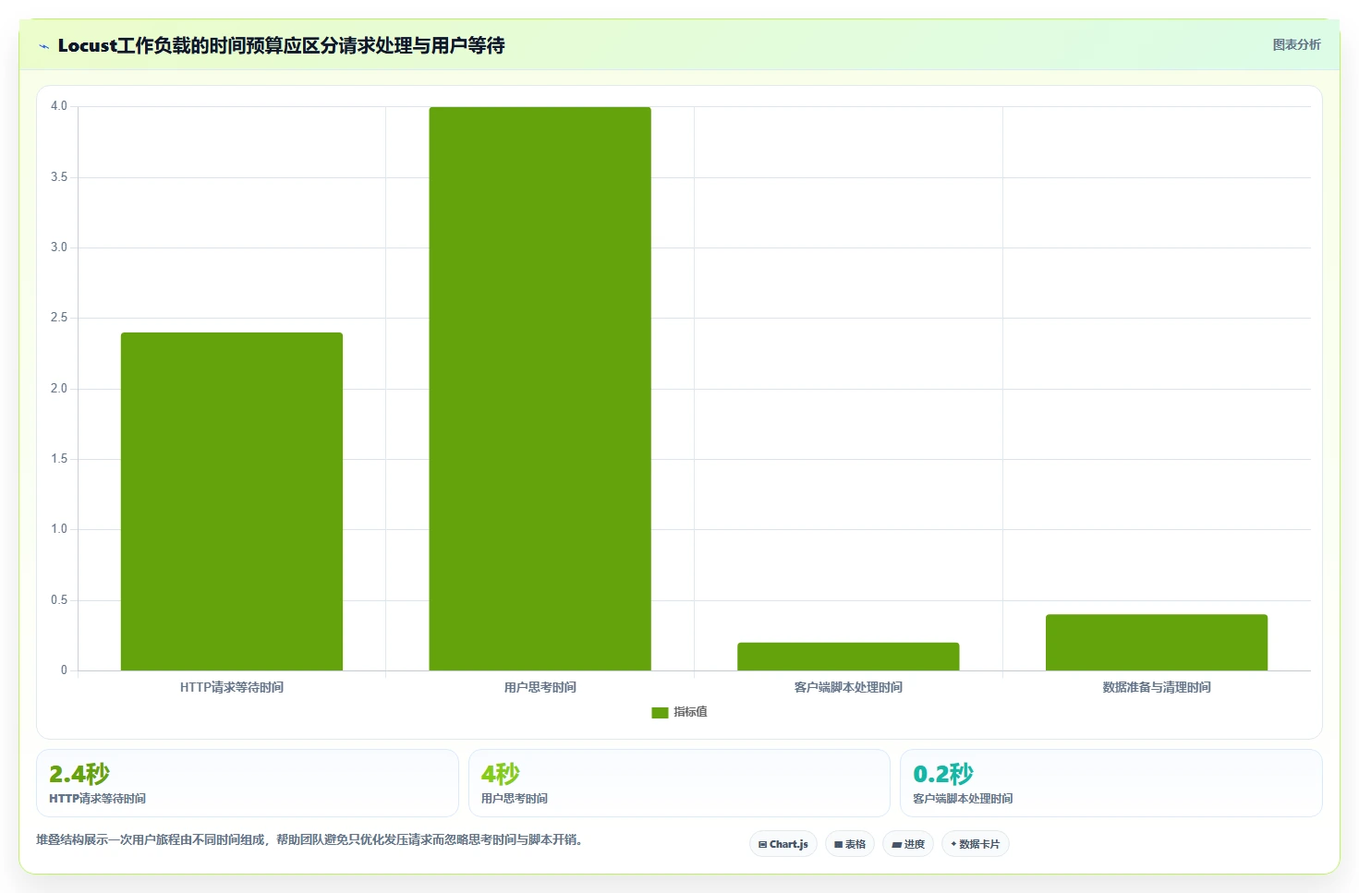The height and width of the screenshot is (893, 1359).
Task: Click the y-axis value 4.0
Action: click(x=59, y=106)
